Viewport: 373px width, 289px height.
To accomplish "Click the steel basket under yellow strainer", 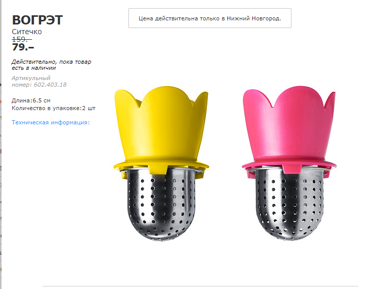I will pos(162,205).
